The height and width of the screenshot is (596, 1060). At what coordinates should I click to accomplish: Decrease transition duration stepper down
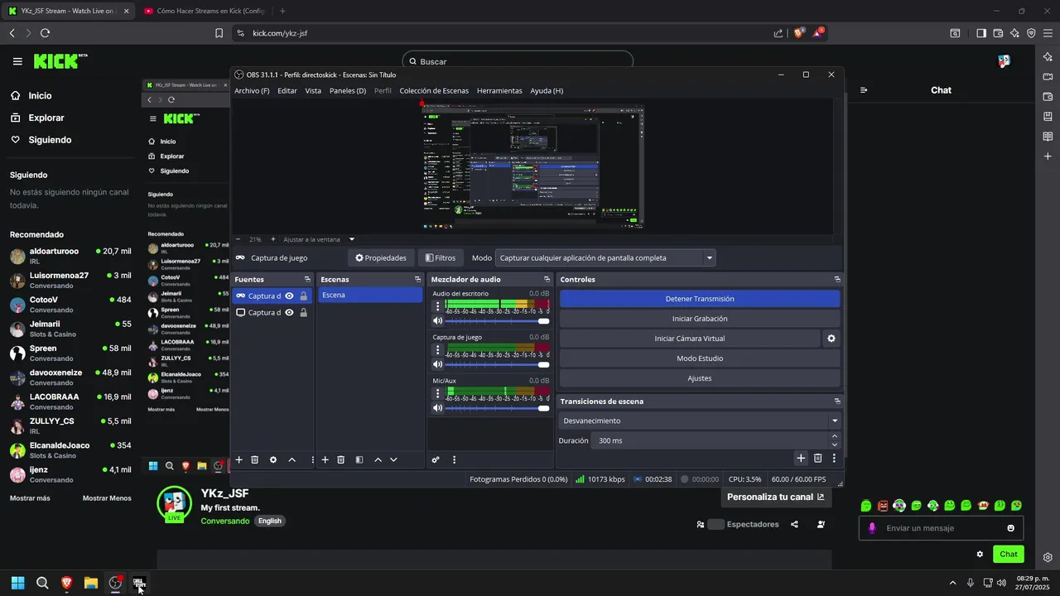[834, 445]
